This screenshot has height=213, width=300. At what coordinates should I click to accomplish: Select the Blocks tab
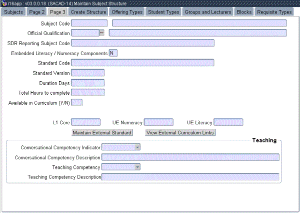pyautogui.click(x=244, y=12)
